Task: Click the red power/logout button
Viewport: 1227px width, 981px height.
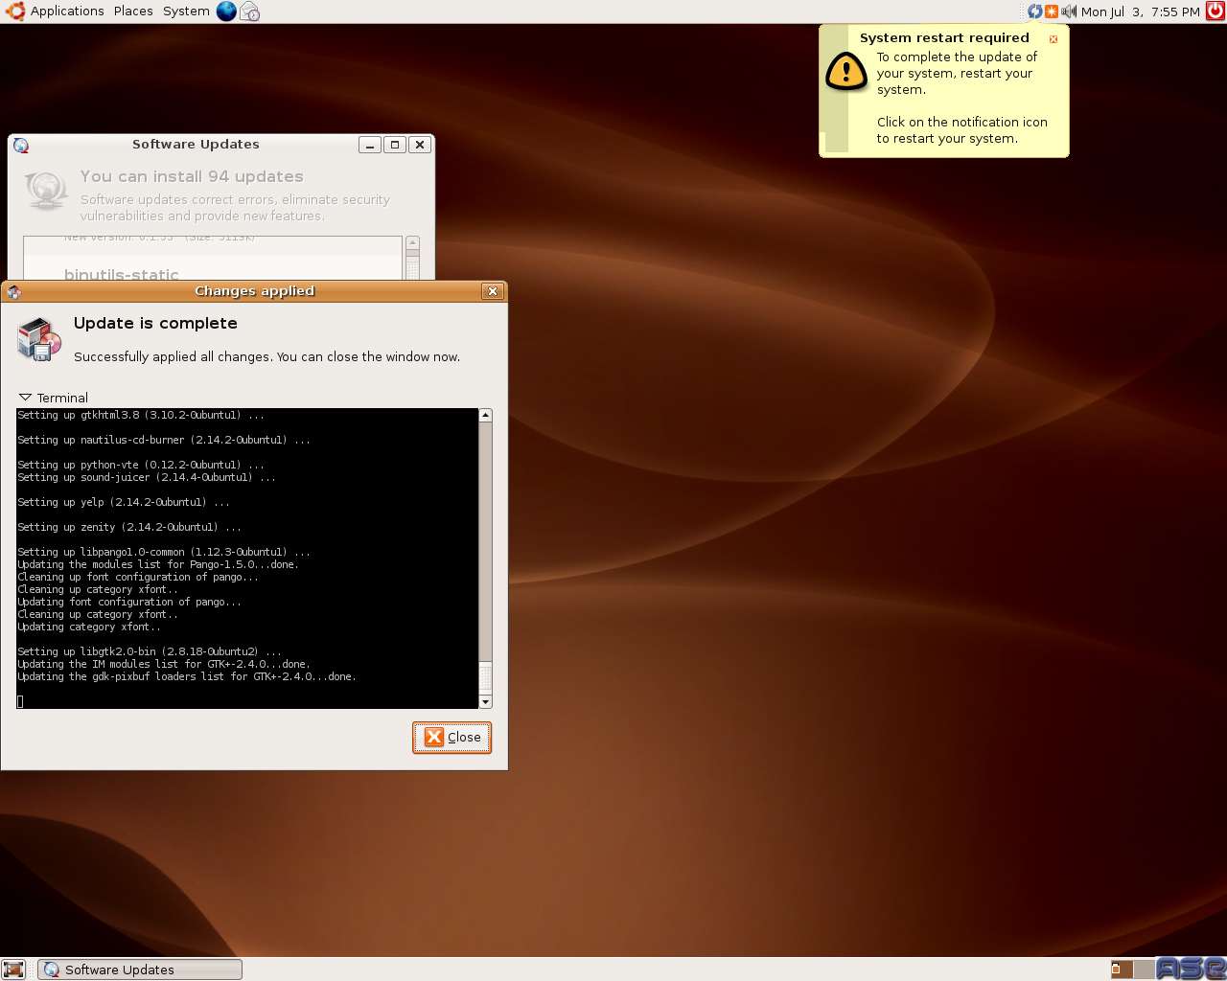Action: click(1215, 11)
